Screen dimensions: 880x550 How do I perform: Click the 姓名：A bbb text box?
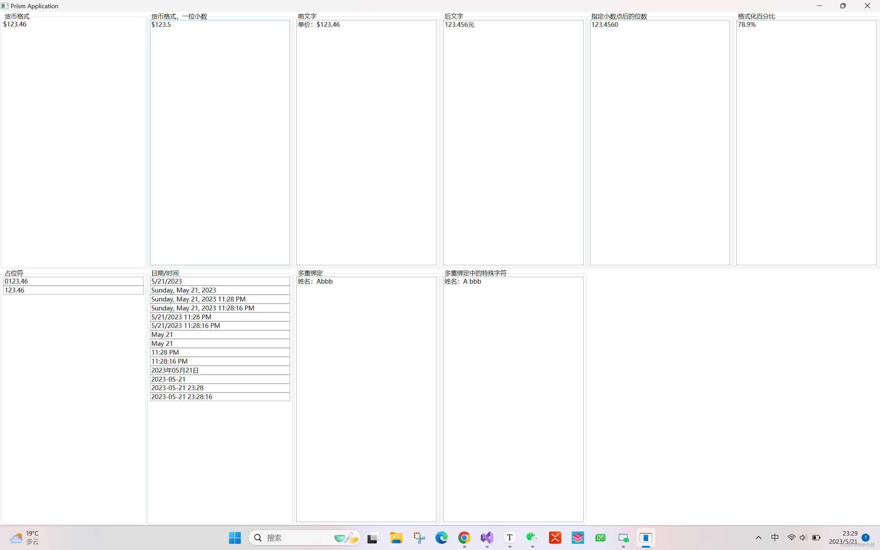coord(513,399)
